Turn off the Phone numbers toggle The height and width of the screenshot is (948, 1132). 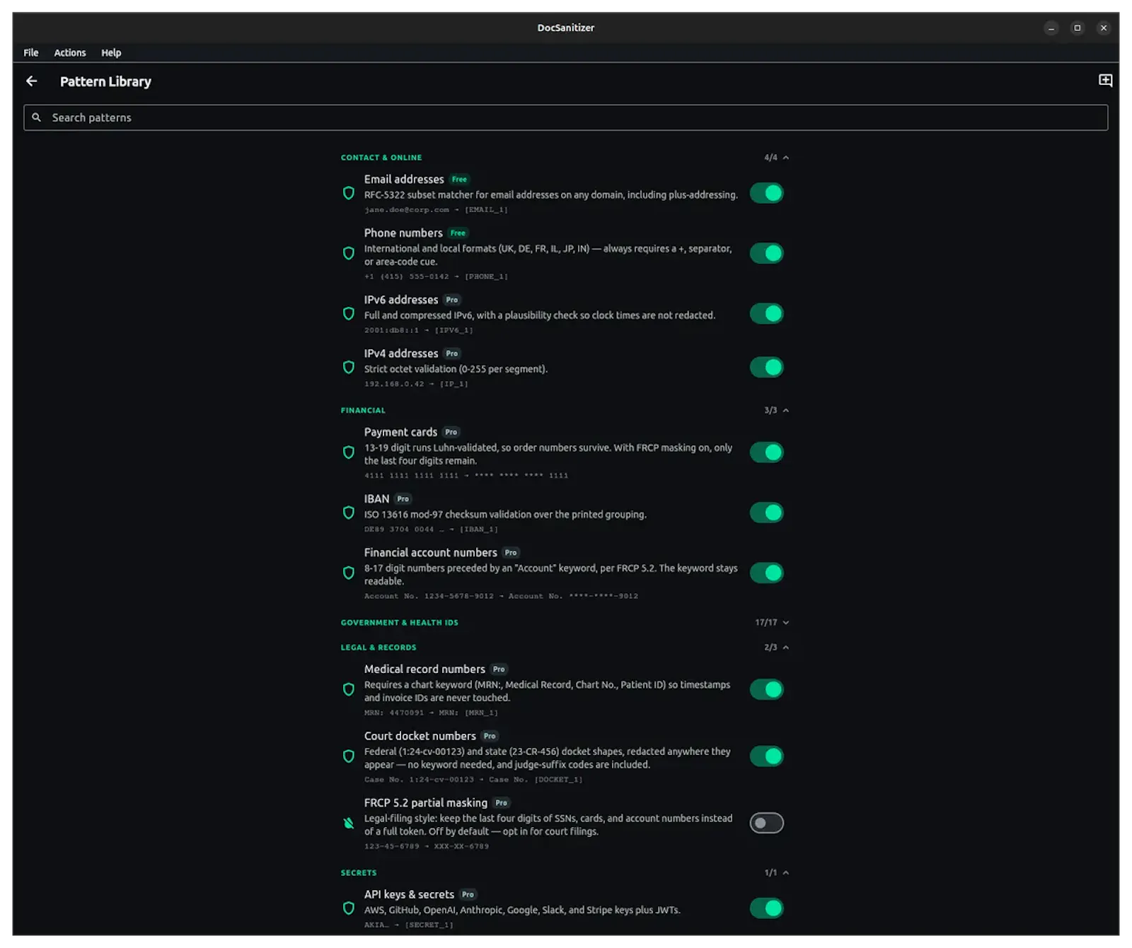coord(767,253)
